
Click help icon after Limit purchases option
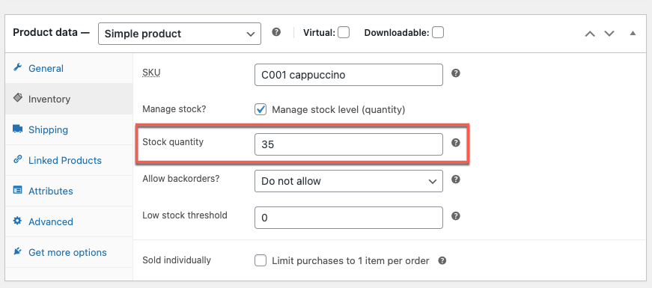[x=442, y=260]
